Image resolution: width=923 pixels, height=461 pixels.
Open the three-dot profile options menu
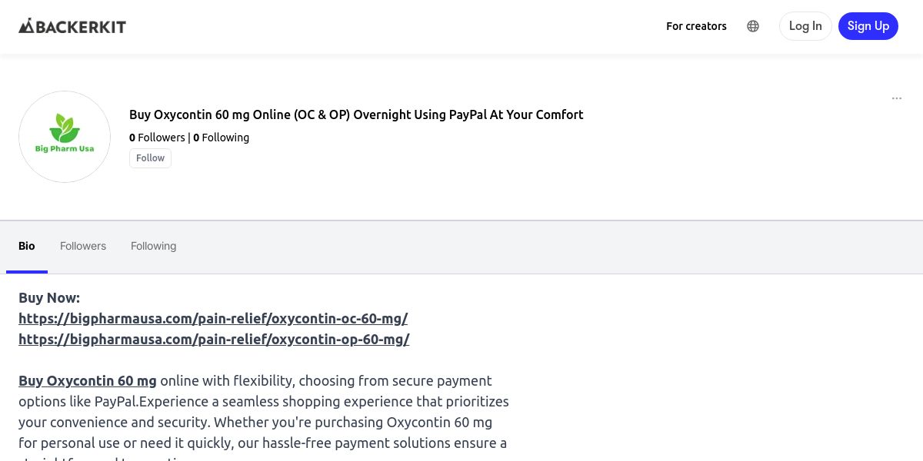click(897, 98)
